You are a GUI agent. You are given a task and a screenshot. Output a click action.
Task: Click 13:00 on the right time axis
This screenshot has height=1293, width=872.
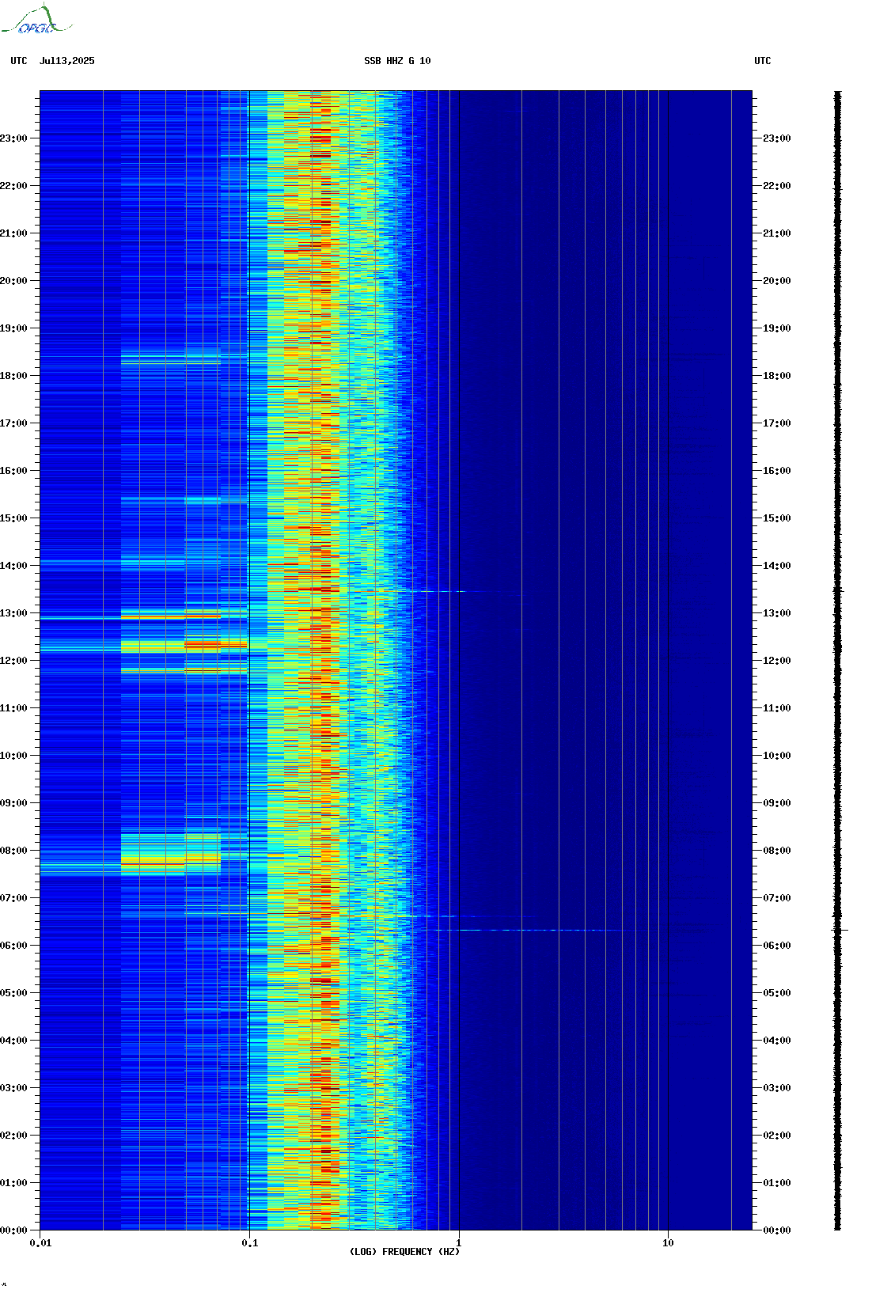click(x=777, y=613)
